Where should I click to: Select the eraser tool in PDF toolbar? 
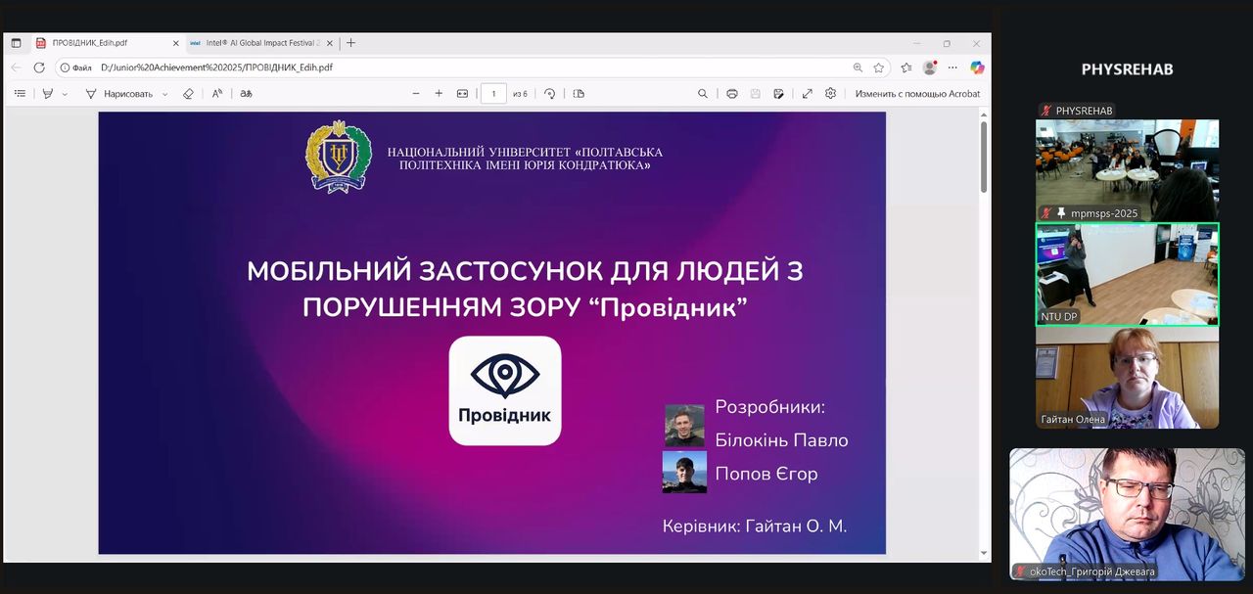188,94
